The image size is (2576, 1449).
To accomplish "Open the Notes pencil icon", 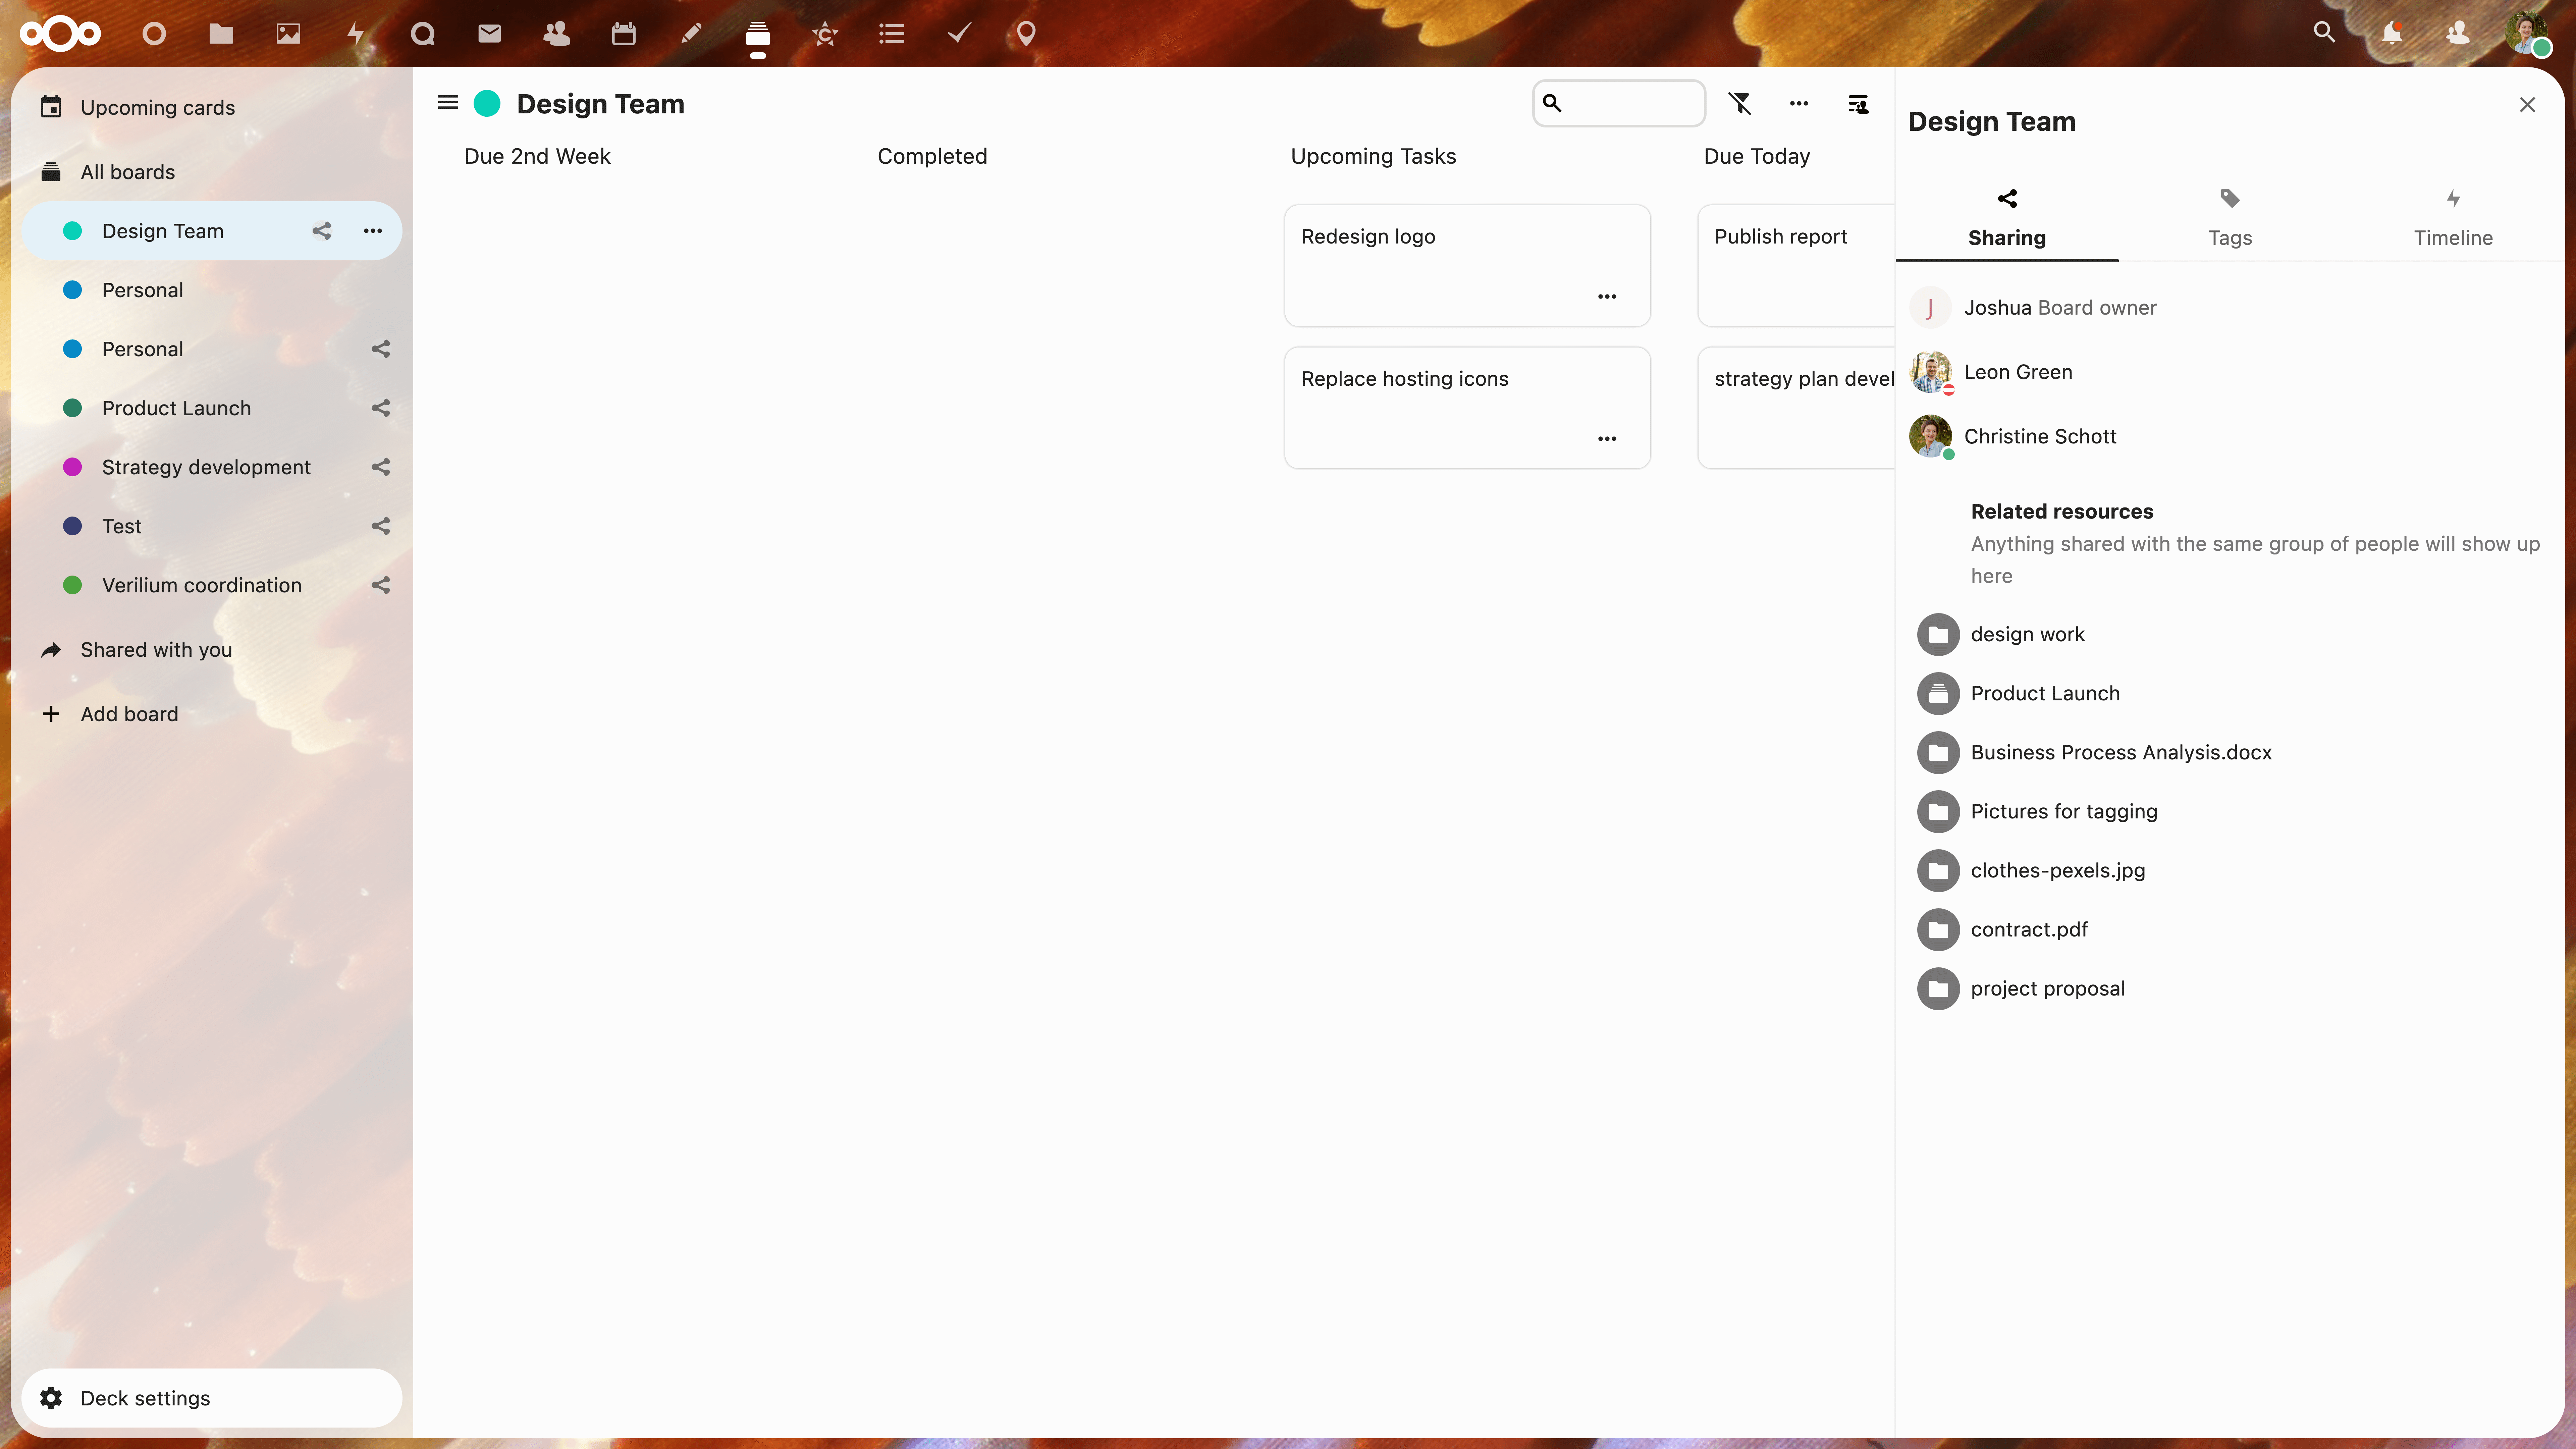I will pyautogui.click(x=691, y=34).
